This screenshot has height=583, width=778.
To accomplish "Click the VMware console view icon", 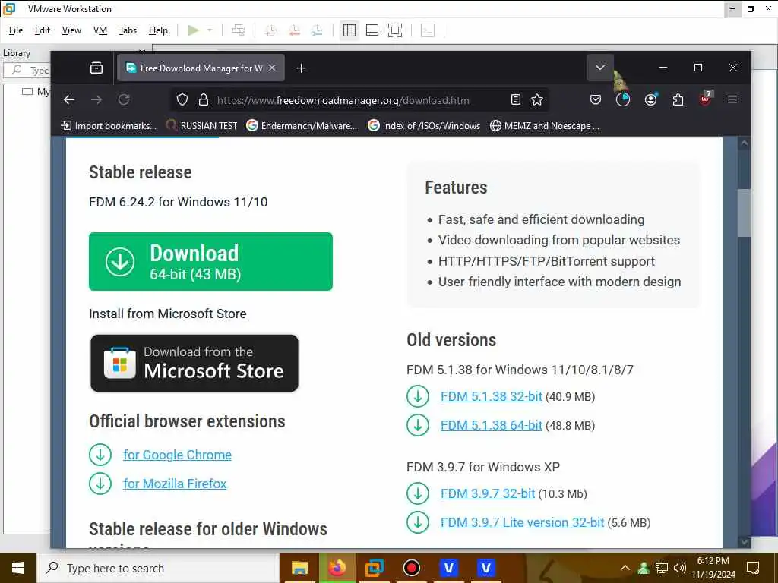I will click(x=427, y=30).
